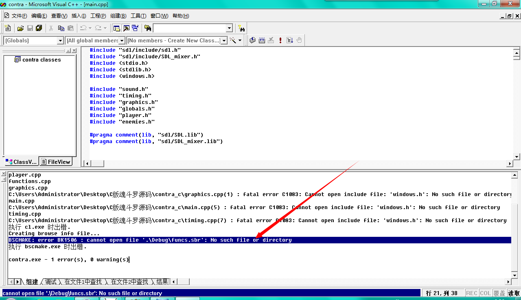Click the Build icon
The height and width of the screenshot is (300, 521).
262,40
